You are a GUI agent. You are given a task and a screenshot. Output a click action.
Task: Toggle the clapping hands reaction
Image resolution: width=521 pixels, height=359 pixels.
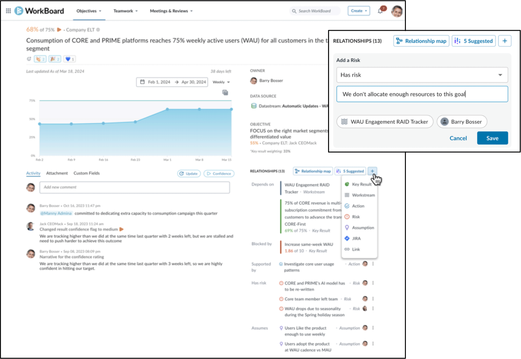point(40,59)
